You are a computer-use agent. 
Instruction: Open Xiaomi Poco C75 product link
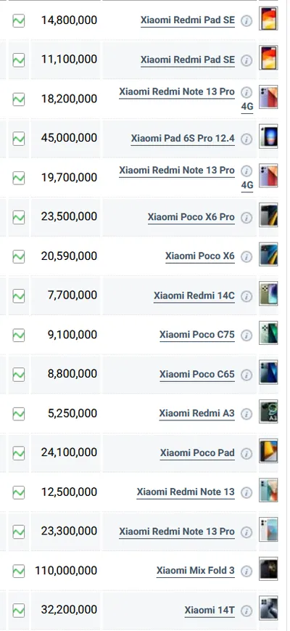click(196, 335)
